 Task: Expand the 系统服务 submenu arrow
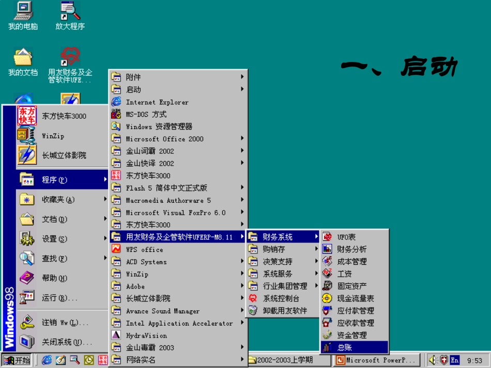pyautogui.click(x=316, y=273)
